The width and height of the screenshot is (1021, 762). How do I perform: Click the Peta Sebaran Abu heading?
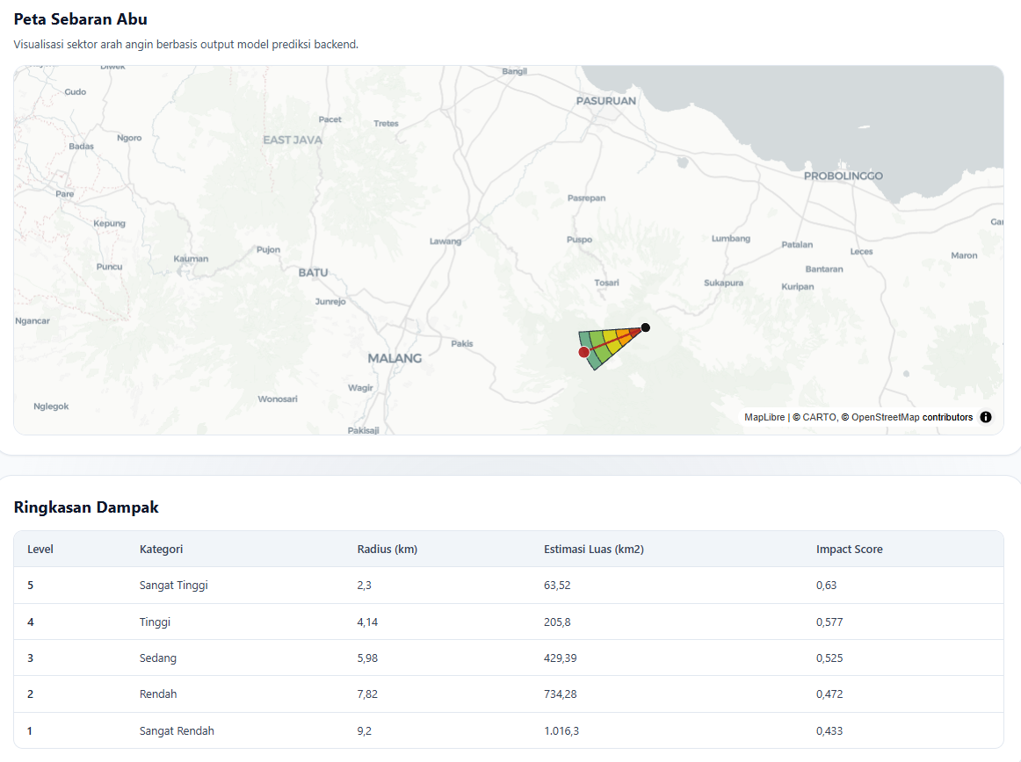click(81, 19)
